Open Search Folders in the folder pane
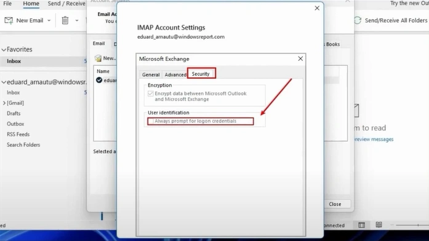 [23, 145]
